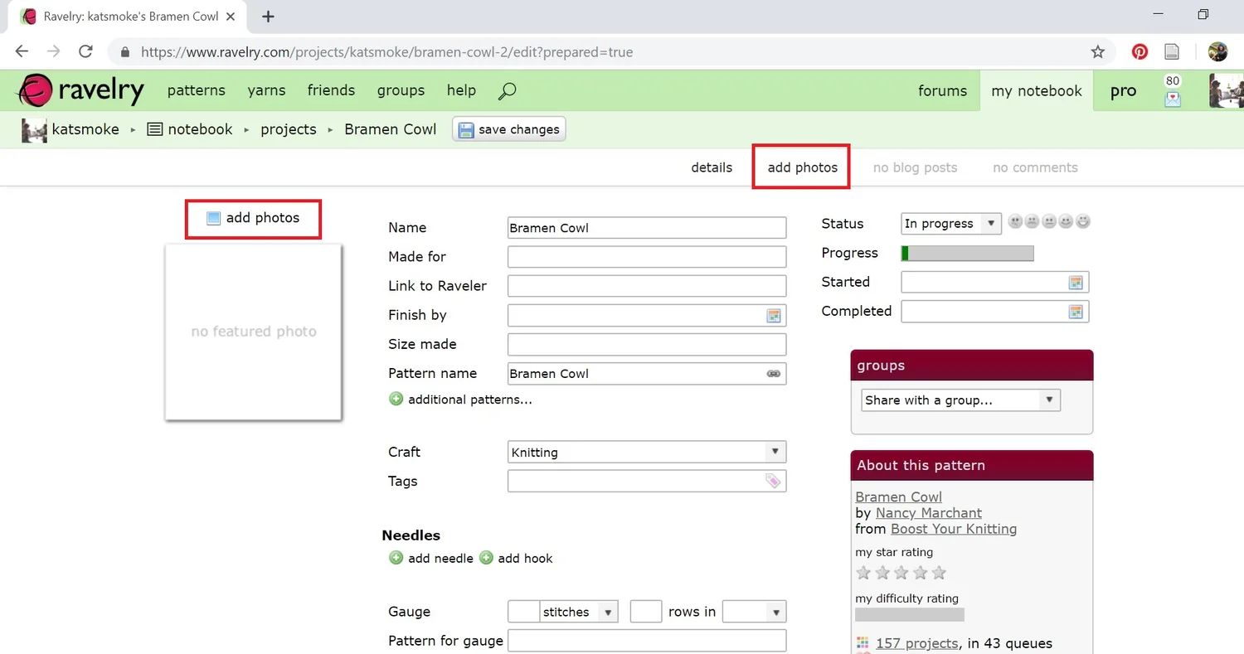1244x654 pixels.
Task: Click the no featured photo placeholder
Action: click(254, 332)
